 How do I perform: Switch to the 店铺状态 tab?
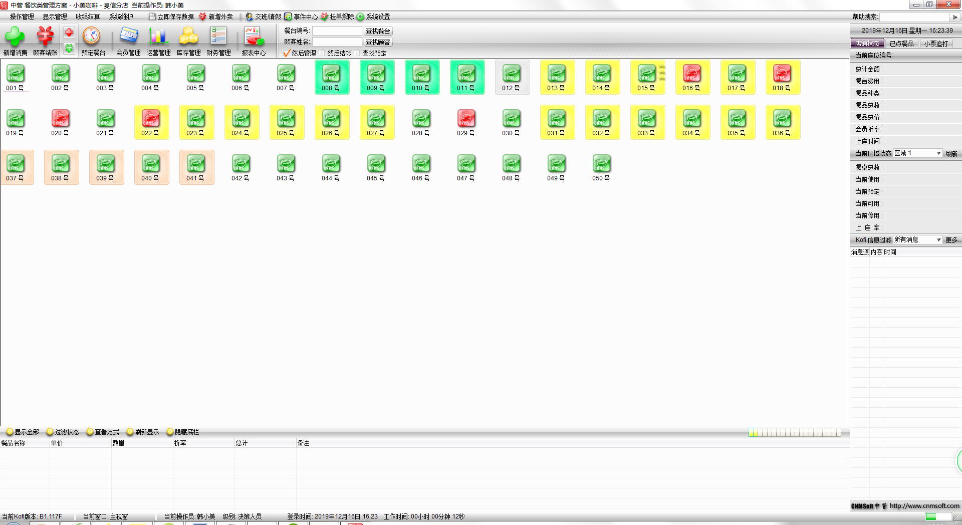867,44
